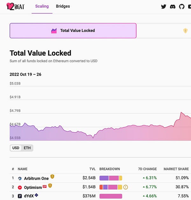Click the BREAKDOWN column header

click(110, 169)
